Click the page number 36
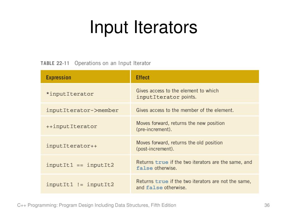Viewport: 287px width, 215px height. (267, 205)
